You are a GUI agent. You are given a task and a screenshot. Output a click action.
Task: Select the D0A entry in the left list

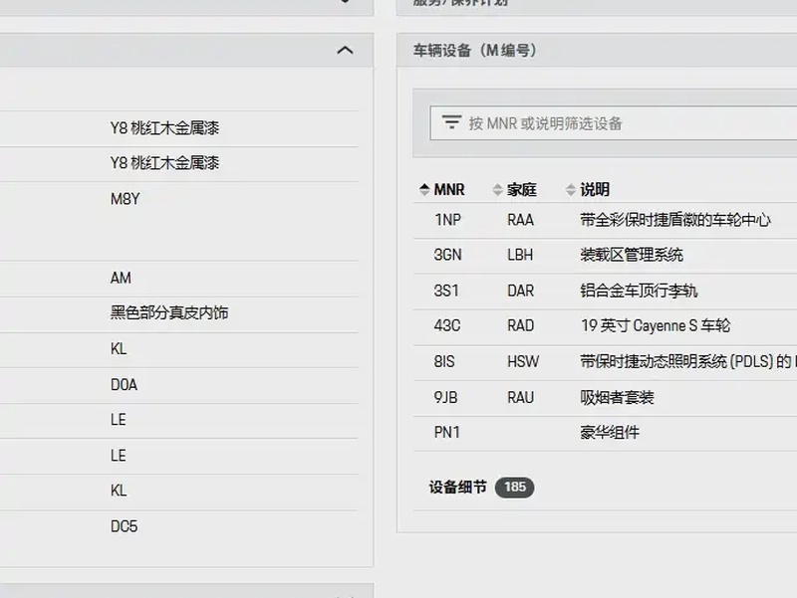pyautogui.click(x=124, y=384)
